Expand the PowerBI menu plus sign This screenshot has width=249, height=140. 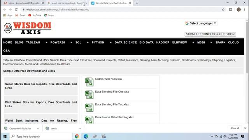(x=71, y=42)
